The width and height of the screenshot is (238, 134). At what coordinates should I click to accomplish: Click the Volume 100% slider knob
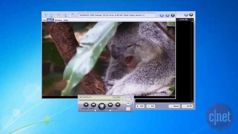(x=95, y=111)
